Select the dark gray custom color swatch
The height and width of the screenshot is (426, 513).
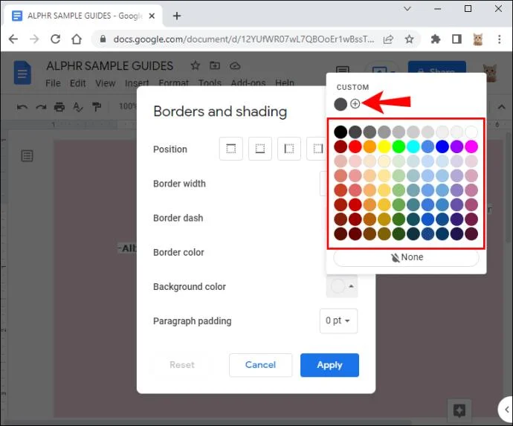click(341, 104)
